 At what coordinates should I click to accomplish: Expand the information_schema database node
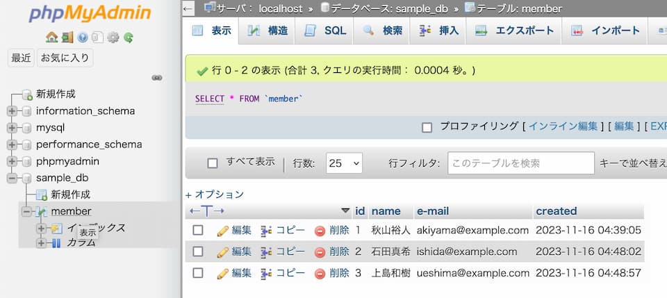pyautogui.click(x=12, y=111)
